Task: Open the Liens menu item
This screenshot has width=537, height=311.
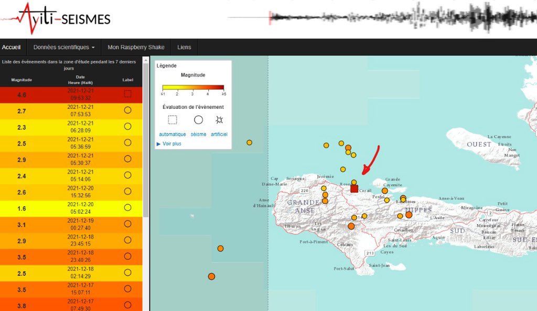Action: [184, 47]
